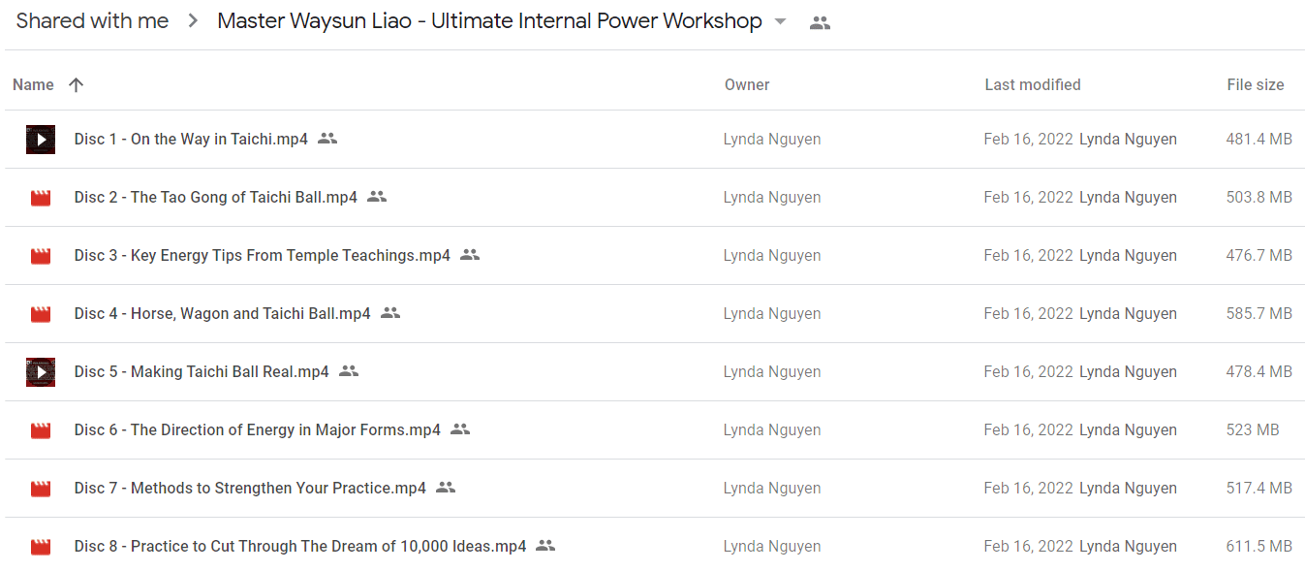Click the video thumbnail icon for Disc 5
Viewport: 1305px width, 571px height.
click(41, 372)
